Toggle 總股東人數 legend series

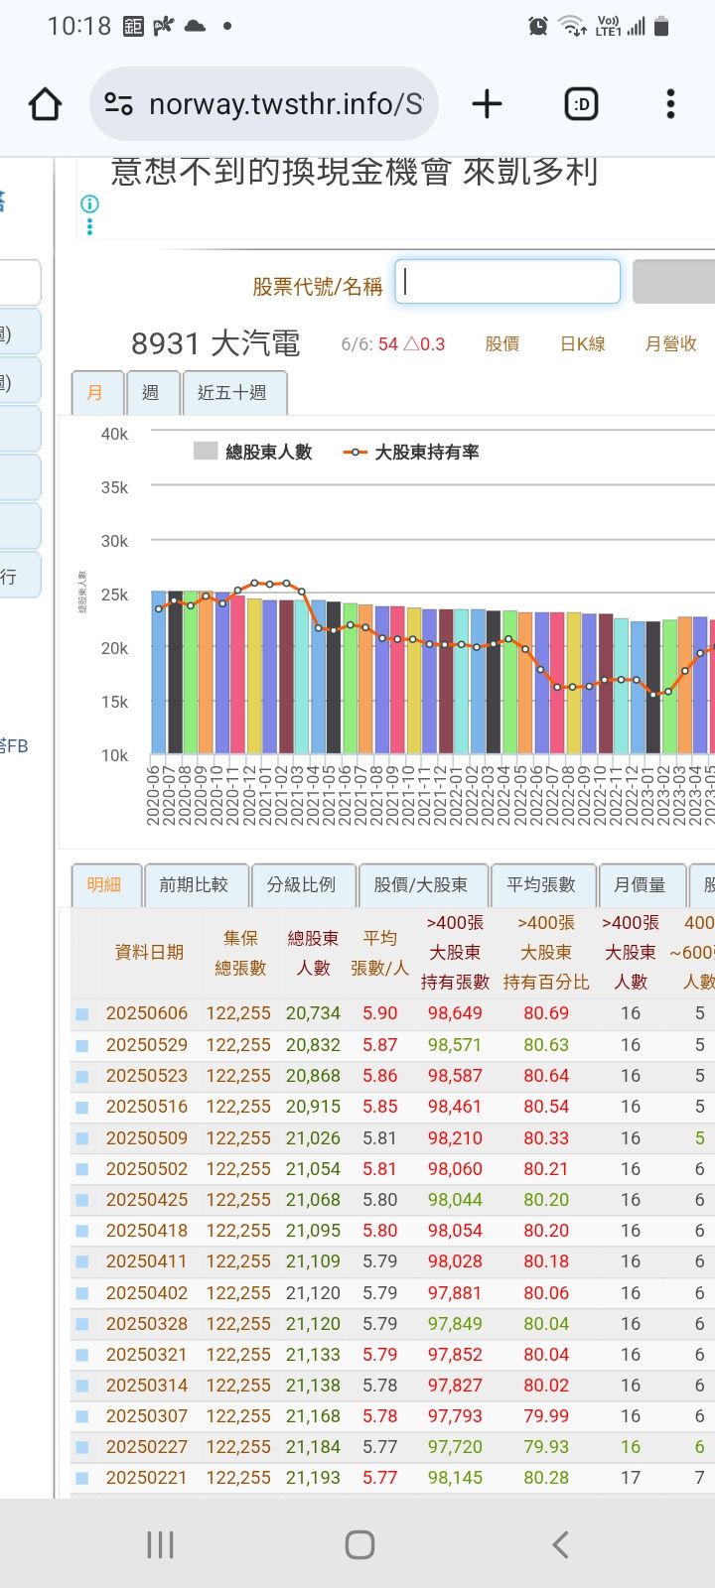tap(253, 452)
